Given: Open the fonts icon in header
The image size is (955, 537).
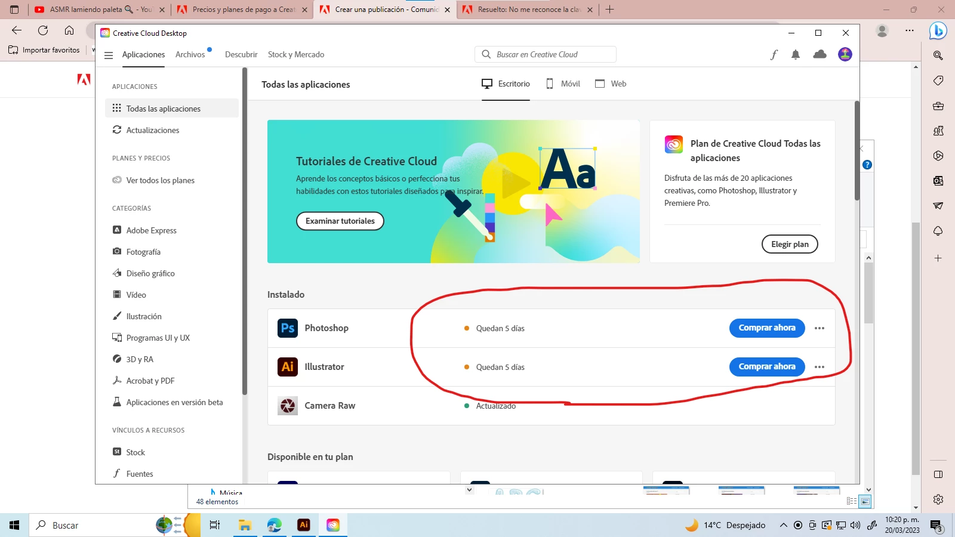Looking at the screenshot, I should [x=774, y=55].
